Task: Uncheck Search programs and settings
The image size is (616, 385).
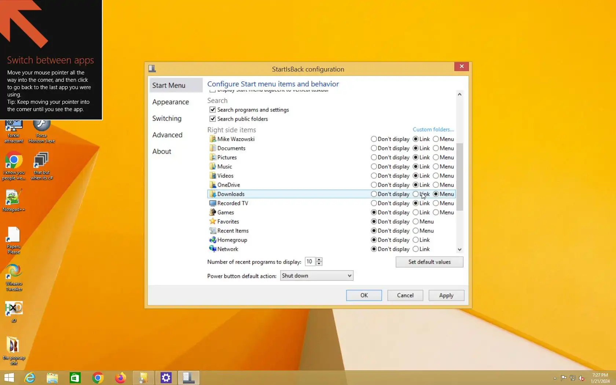Action: point(213,110)
